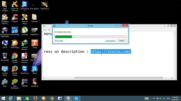The width and height of the screenshot is (181, 101).
Task: Open the favourite folder on the desktop
Action: click(35, 18)
